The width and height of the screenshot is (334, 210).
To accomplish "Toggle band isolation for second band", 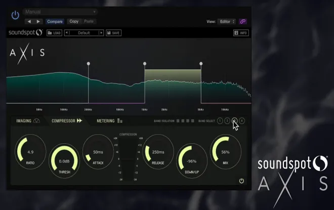I will 183,121.
